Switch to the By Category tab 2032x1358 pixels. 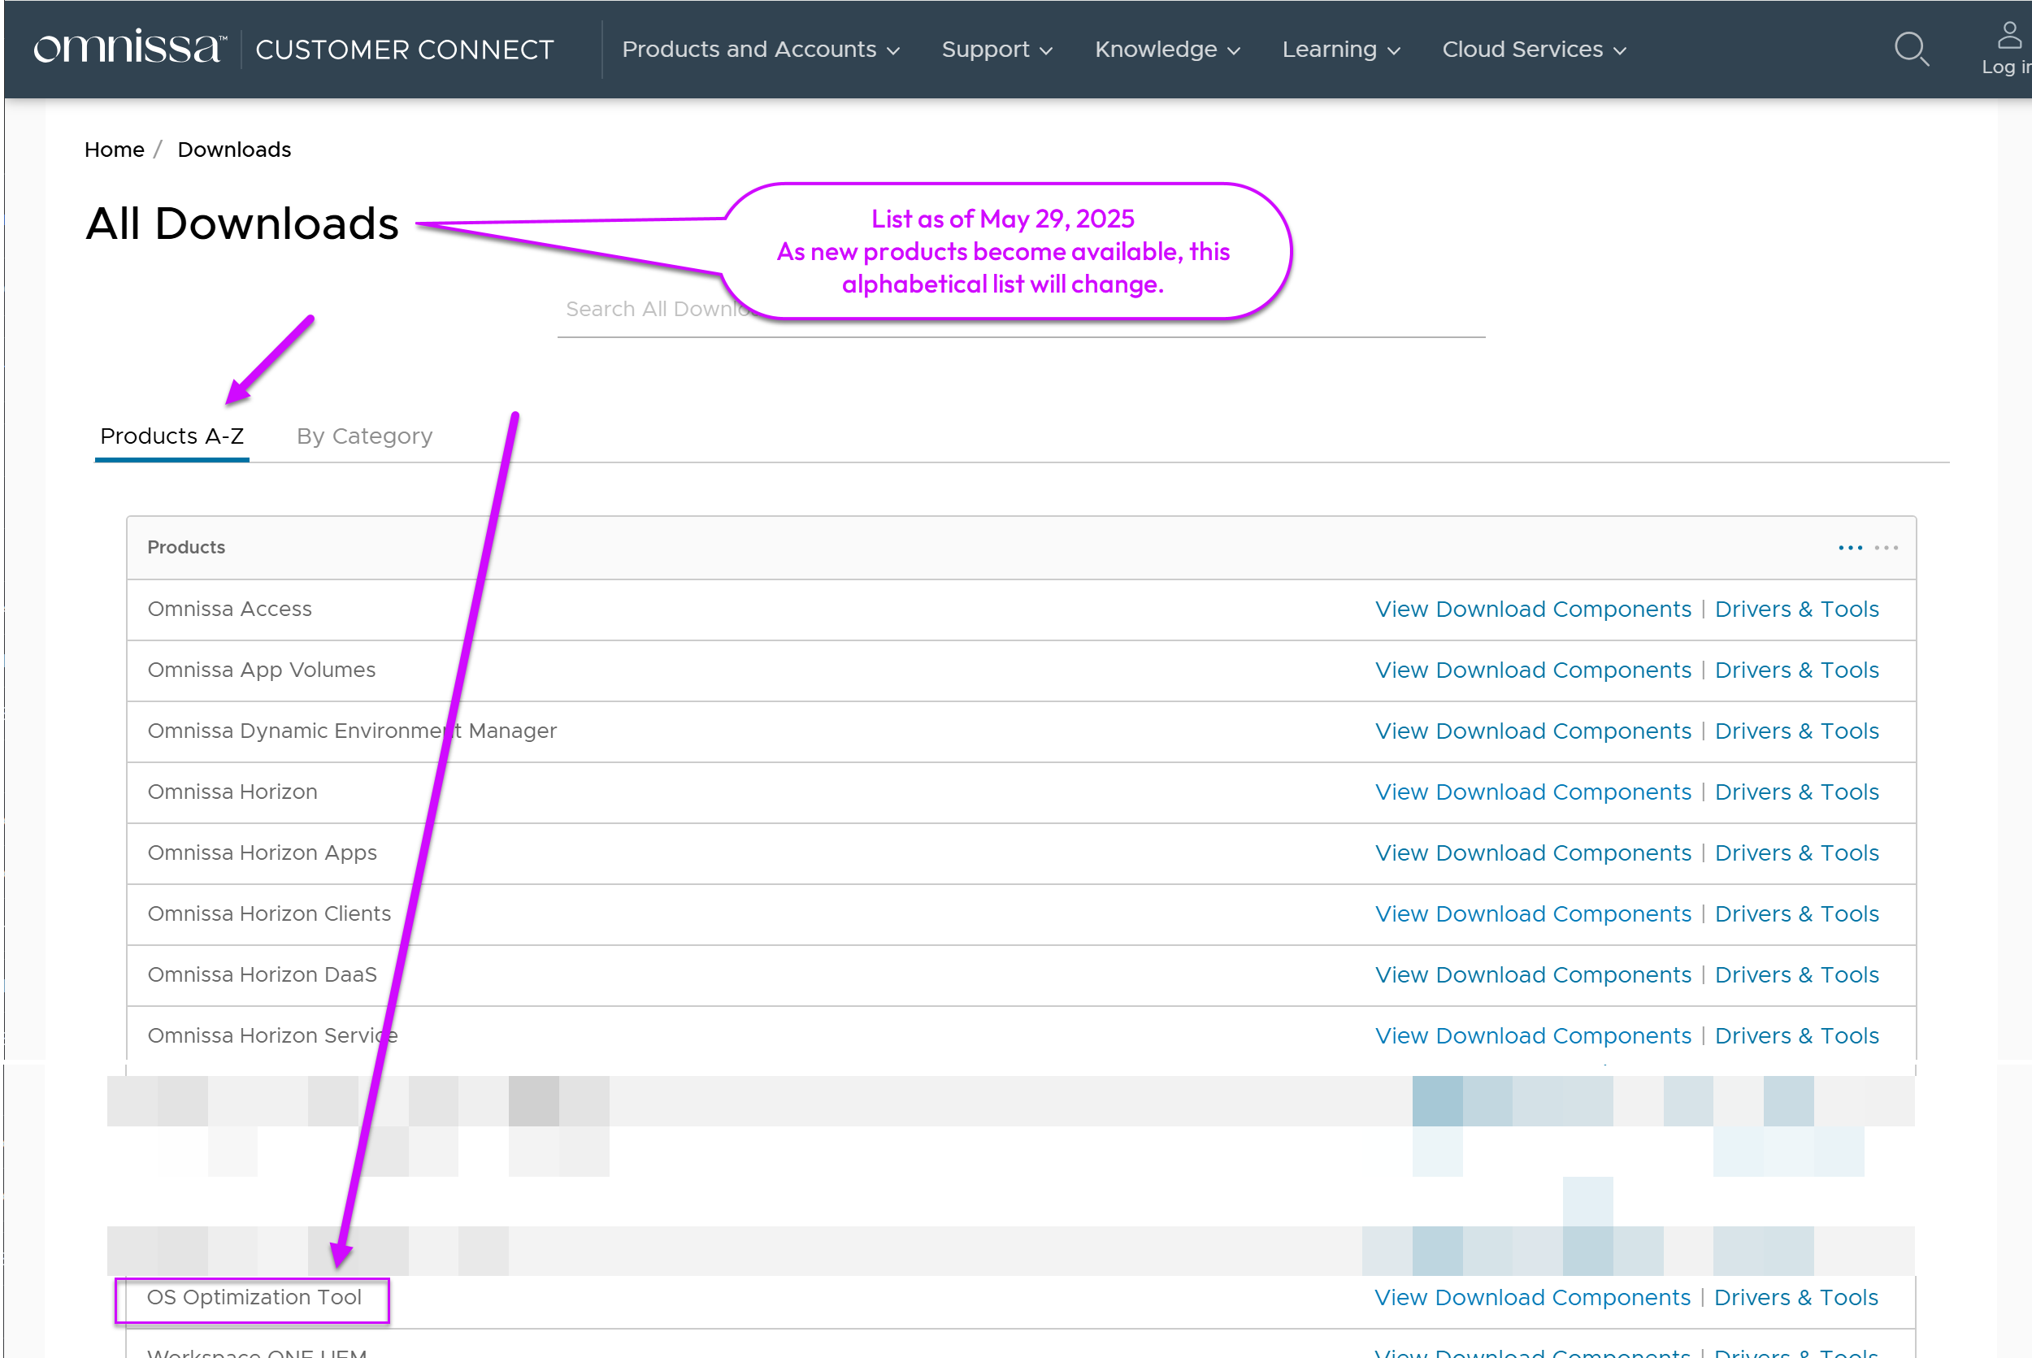click(364, 436)
